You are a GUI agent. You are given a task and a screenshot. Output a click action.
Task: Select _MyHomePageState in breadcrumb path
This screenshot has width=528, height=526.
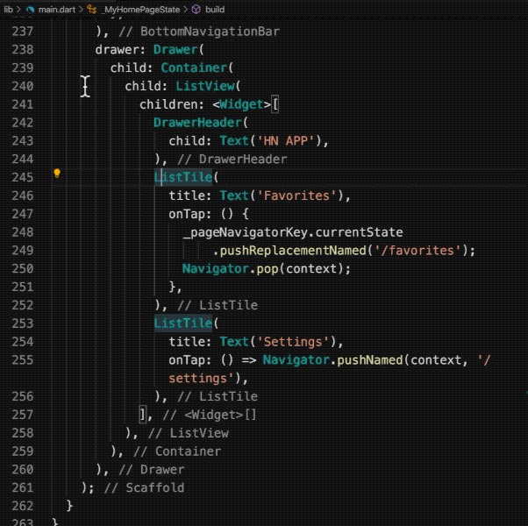140,10
